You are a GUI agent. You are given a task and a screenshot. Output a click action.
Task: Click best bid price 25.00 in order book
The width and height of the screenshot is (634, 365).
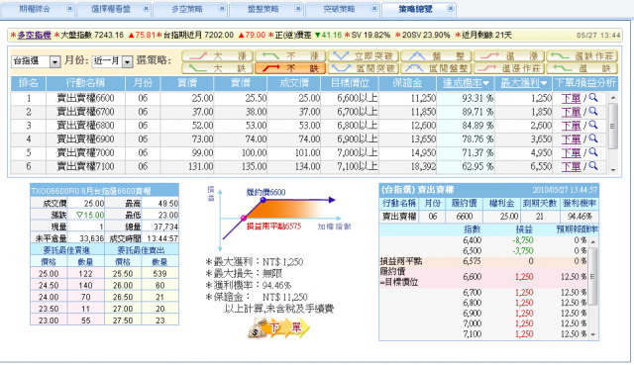[x=49, y=274]
